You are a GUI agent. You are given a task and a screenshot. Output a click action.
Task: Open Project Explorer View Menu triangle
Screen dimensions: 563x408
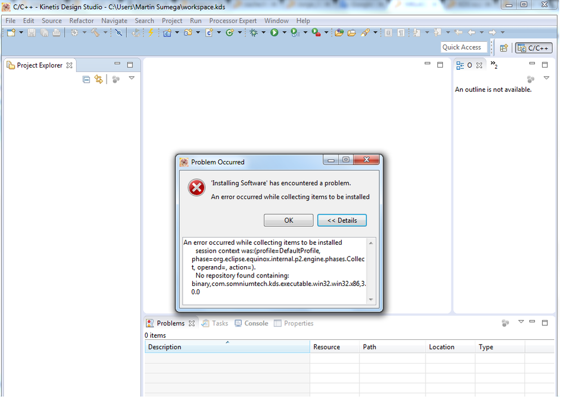[x=132, y=78]
